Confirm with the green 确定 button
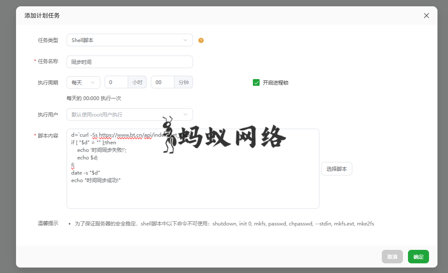Viewport: 448px width, 273px height. [418, 257]
